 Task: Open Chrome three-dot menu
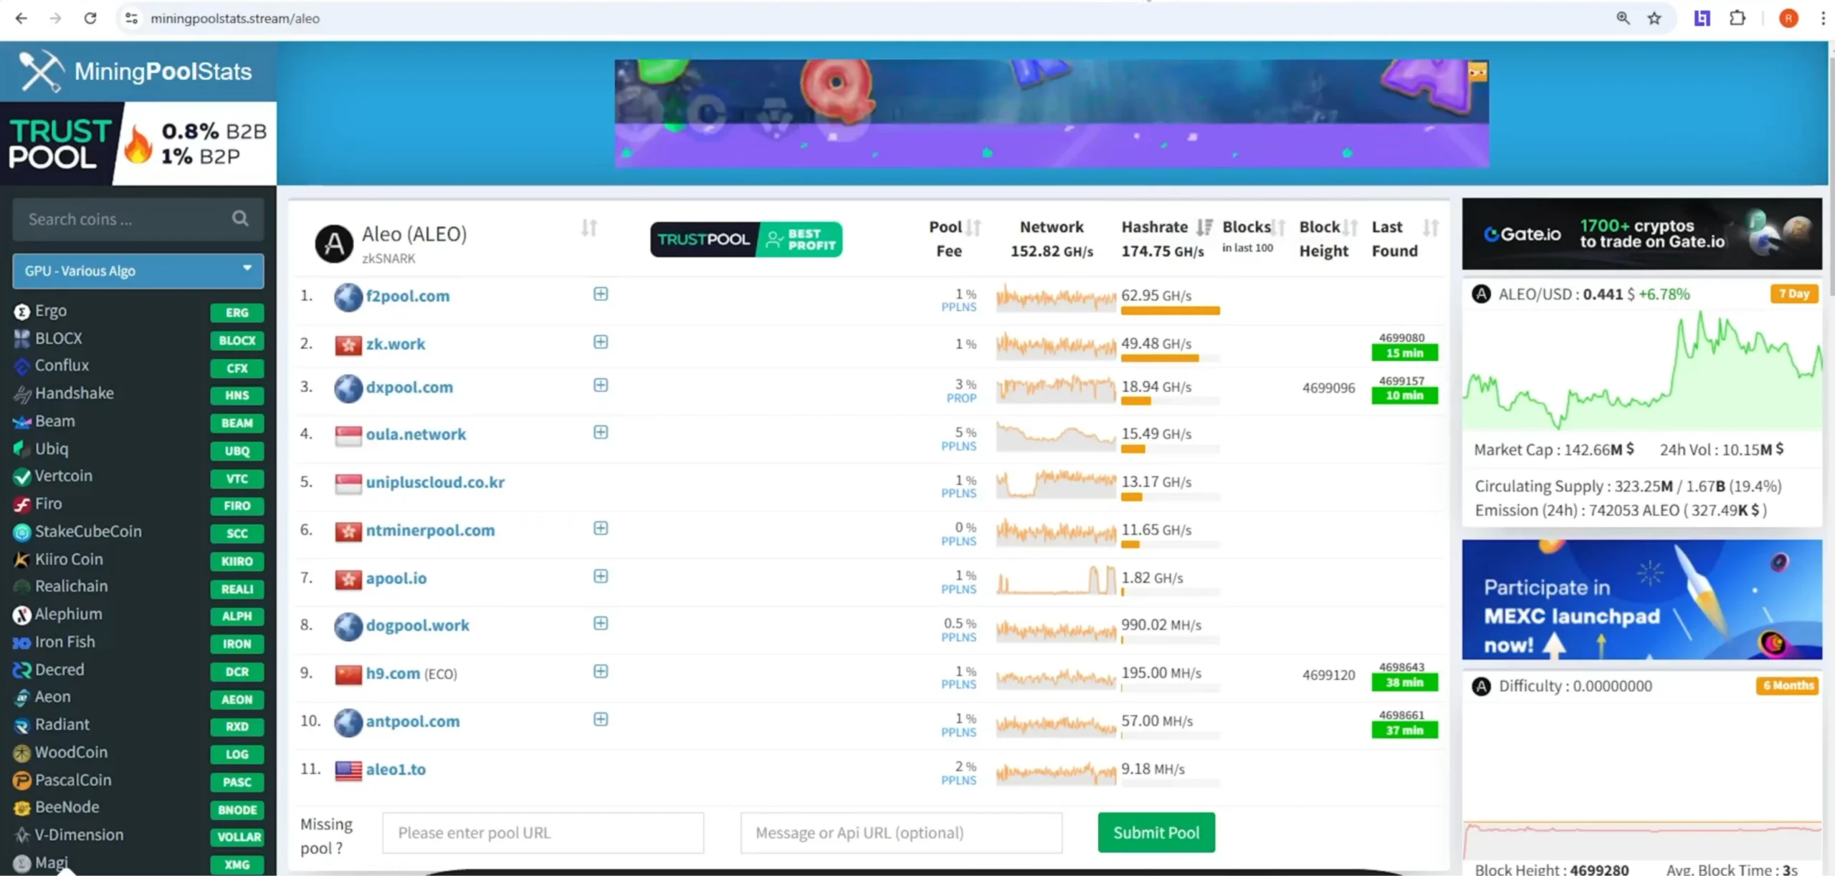point(1823,18)
